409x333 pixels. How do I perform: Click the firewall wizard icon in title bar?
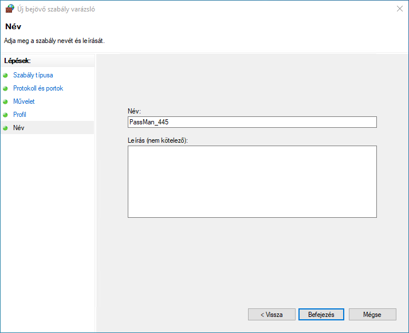click(10, 9)
